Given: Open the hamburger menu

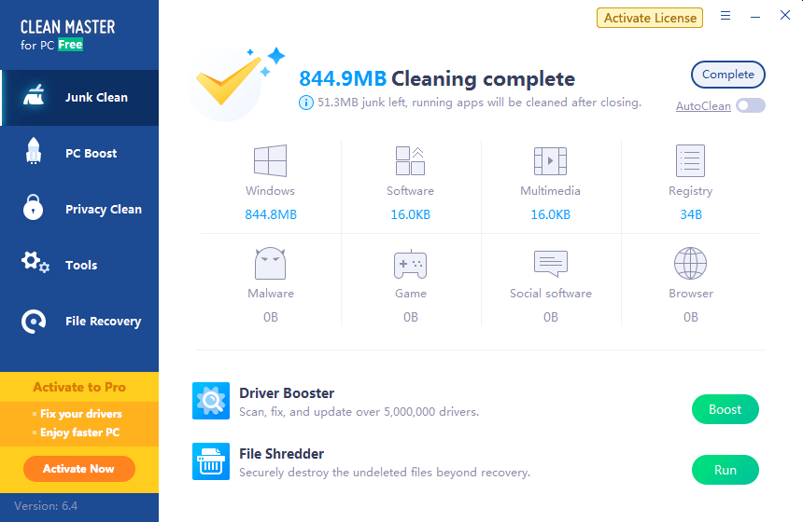Looking at the screenshot, I should point(726,16).
